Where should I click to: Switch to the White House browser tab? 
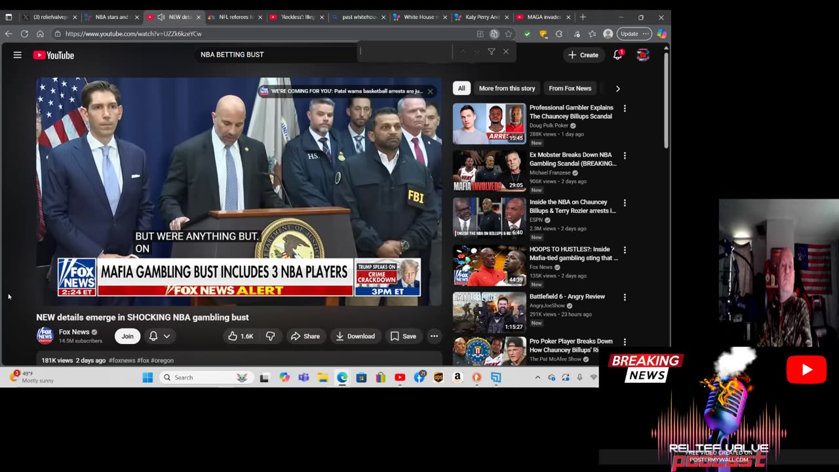[x=419, y=17]
